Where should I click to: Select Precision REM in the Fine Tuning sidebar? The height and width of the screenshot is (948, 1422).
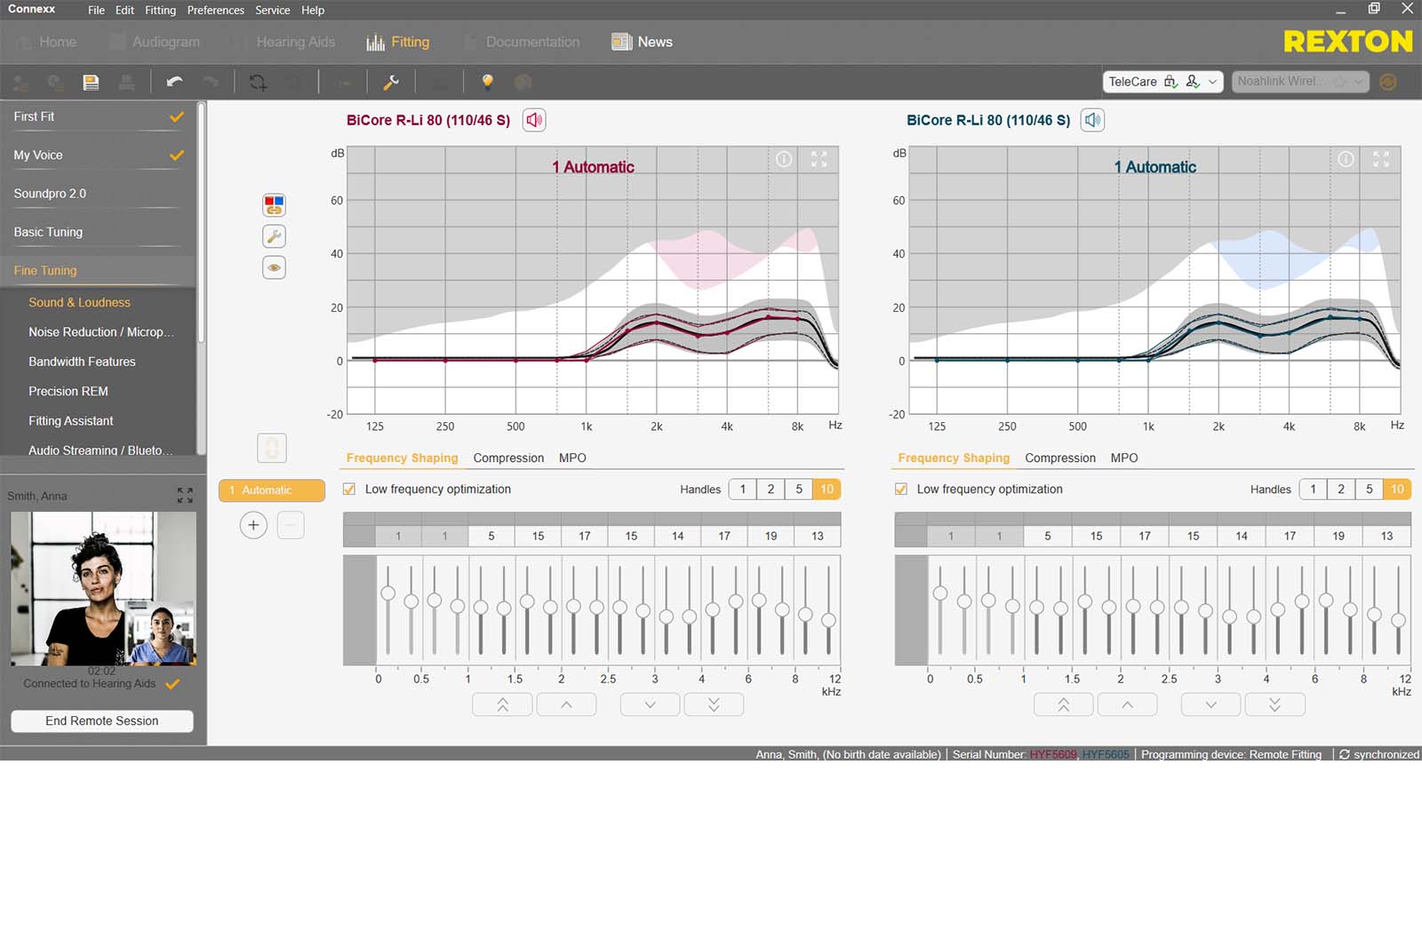point(68,391)
